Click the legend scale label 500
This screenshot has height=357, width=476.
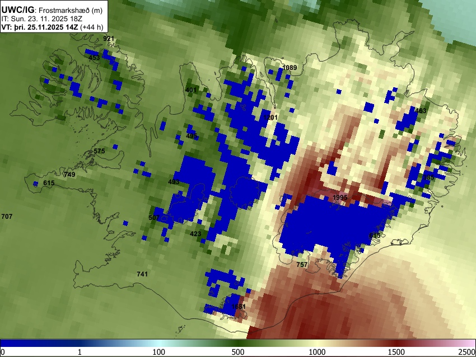[x=238, y=352]
